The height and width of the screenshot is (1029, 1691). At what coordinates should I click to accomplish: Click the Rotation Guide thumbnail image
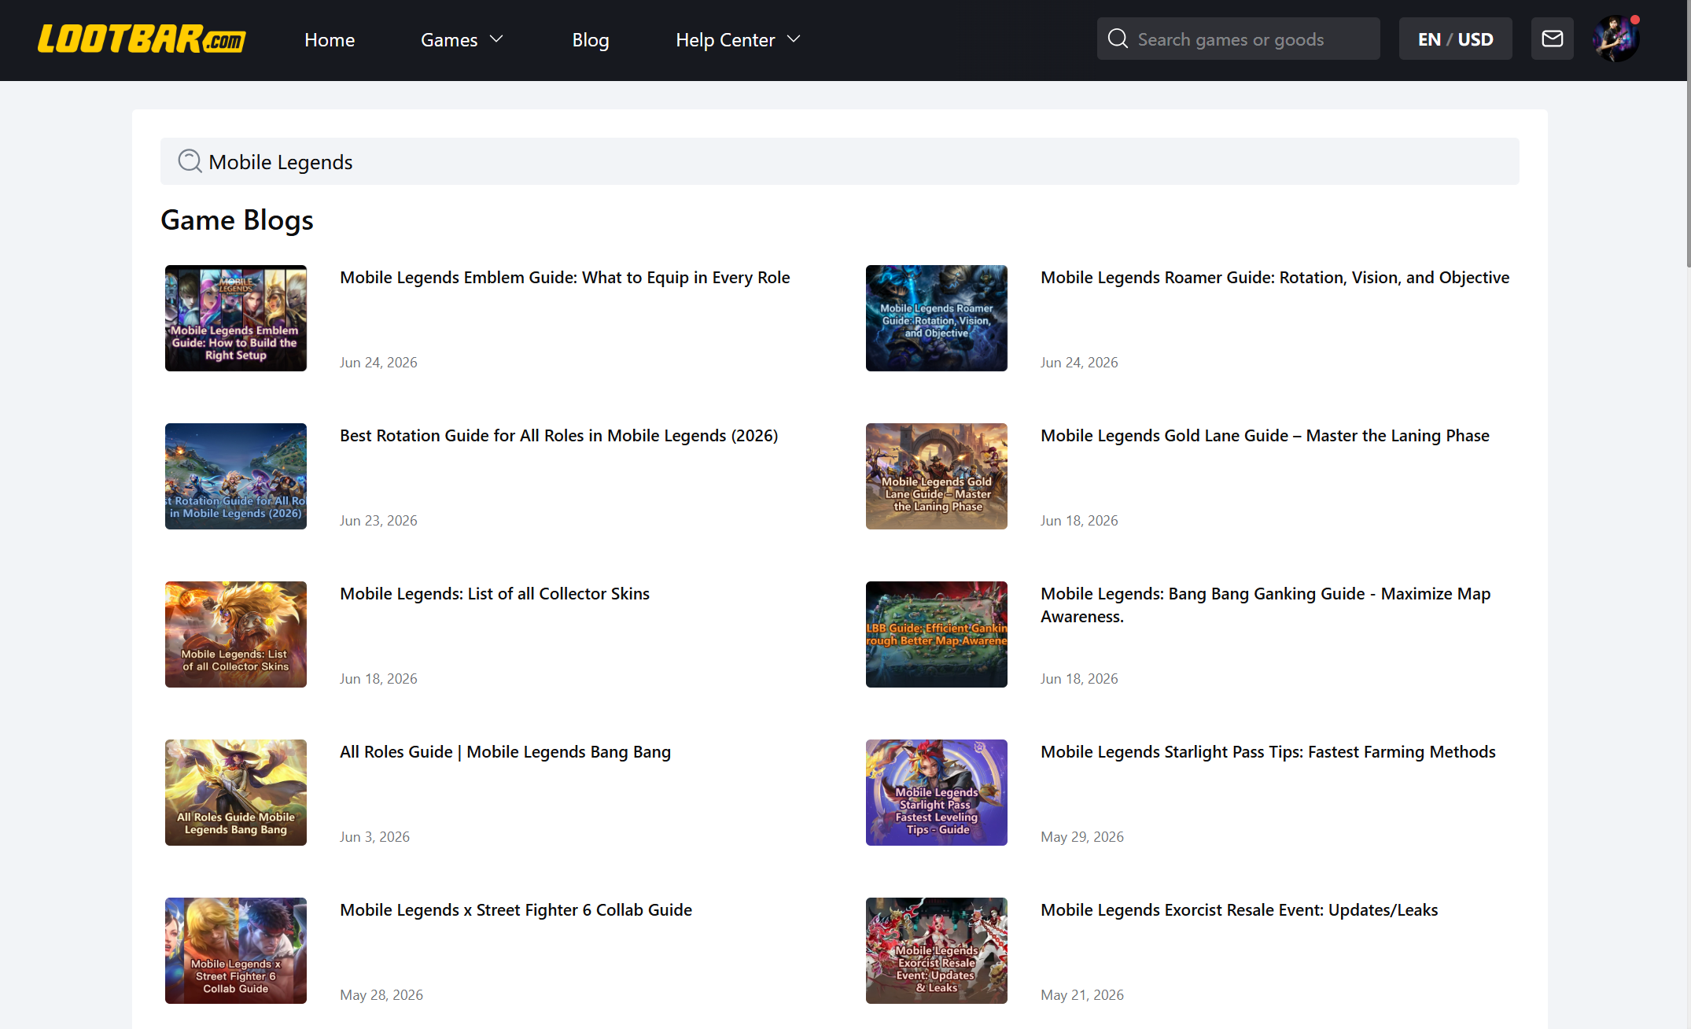coord(236,476)
